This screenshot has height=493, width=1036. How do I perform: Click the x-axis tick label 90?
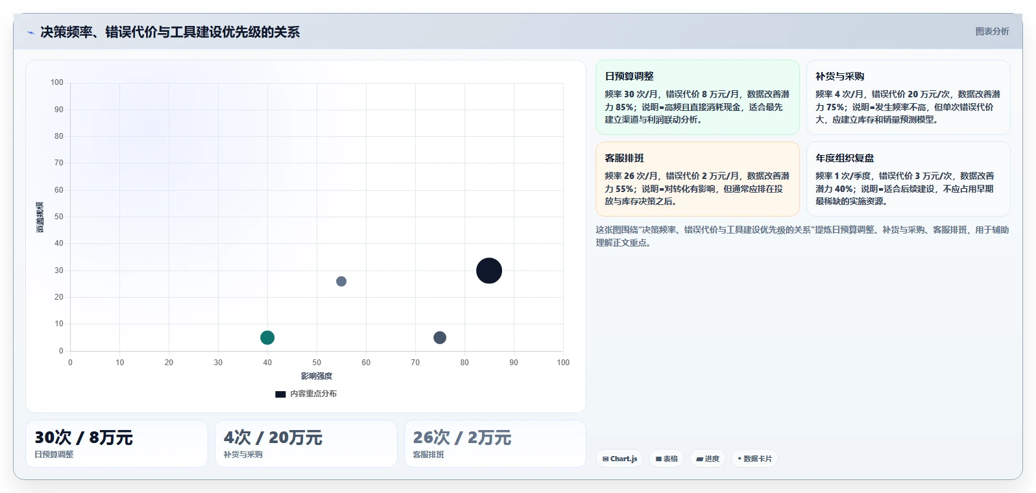(x=514, y=363)
